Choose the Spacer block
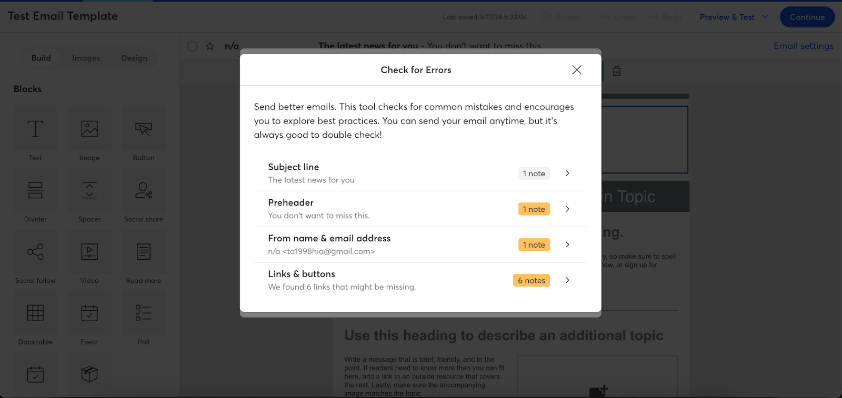Viewport: 842px width, 398px height. point(89,190)
